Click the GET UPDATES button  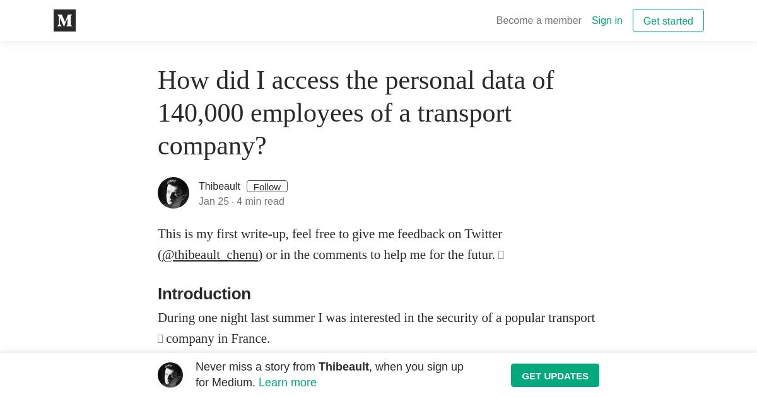pyautogui.click(x=555, y=376)
